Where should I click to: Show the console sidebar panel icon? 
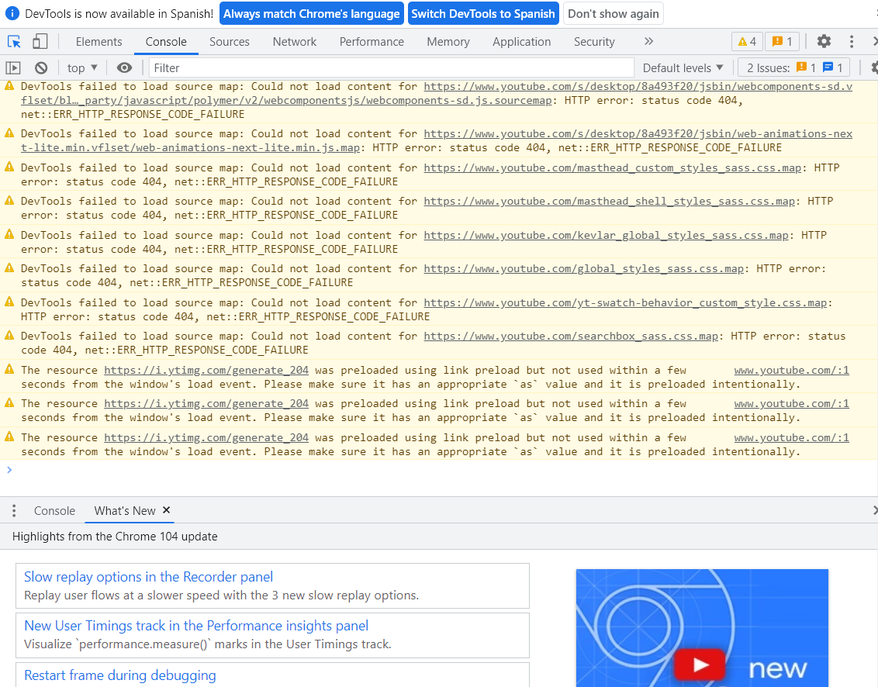click(x=13, y=68)
